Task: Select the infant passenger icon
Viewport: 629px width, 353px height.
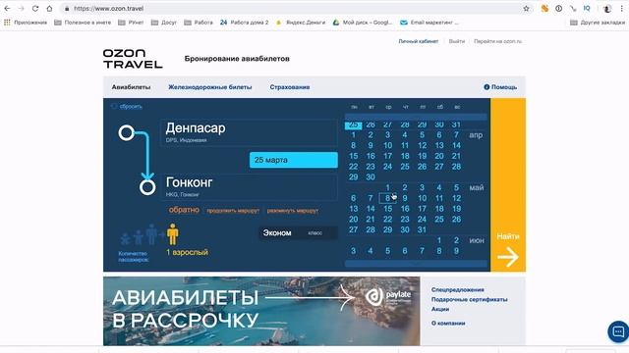Action: [125, 239]
